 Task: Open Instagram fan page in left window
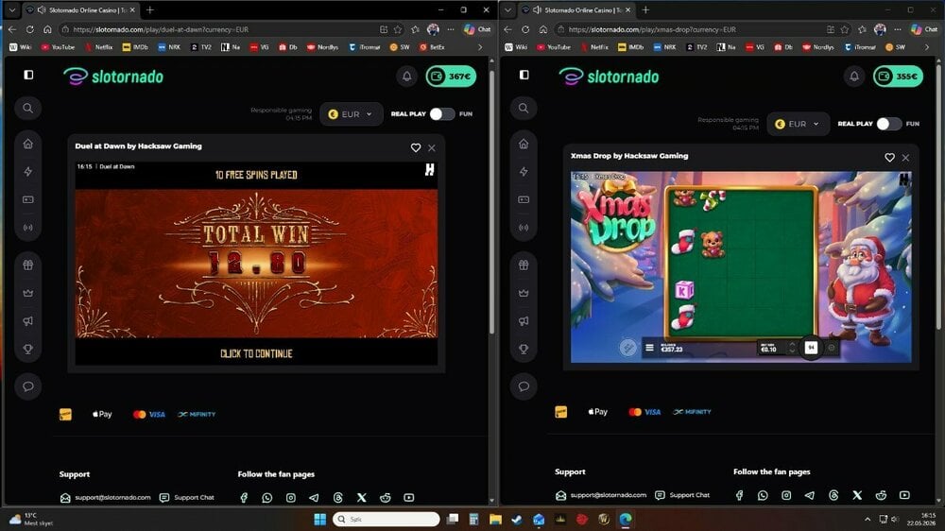tap(290, 497)
